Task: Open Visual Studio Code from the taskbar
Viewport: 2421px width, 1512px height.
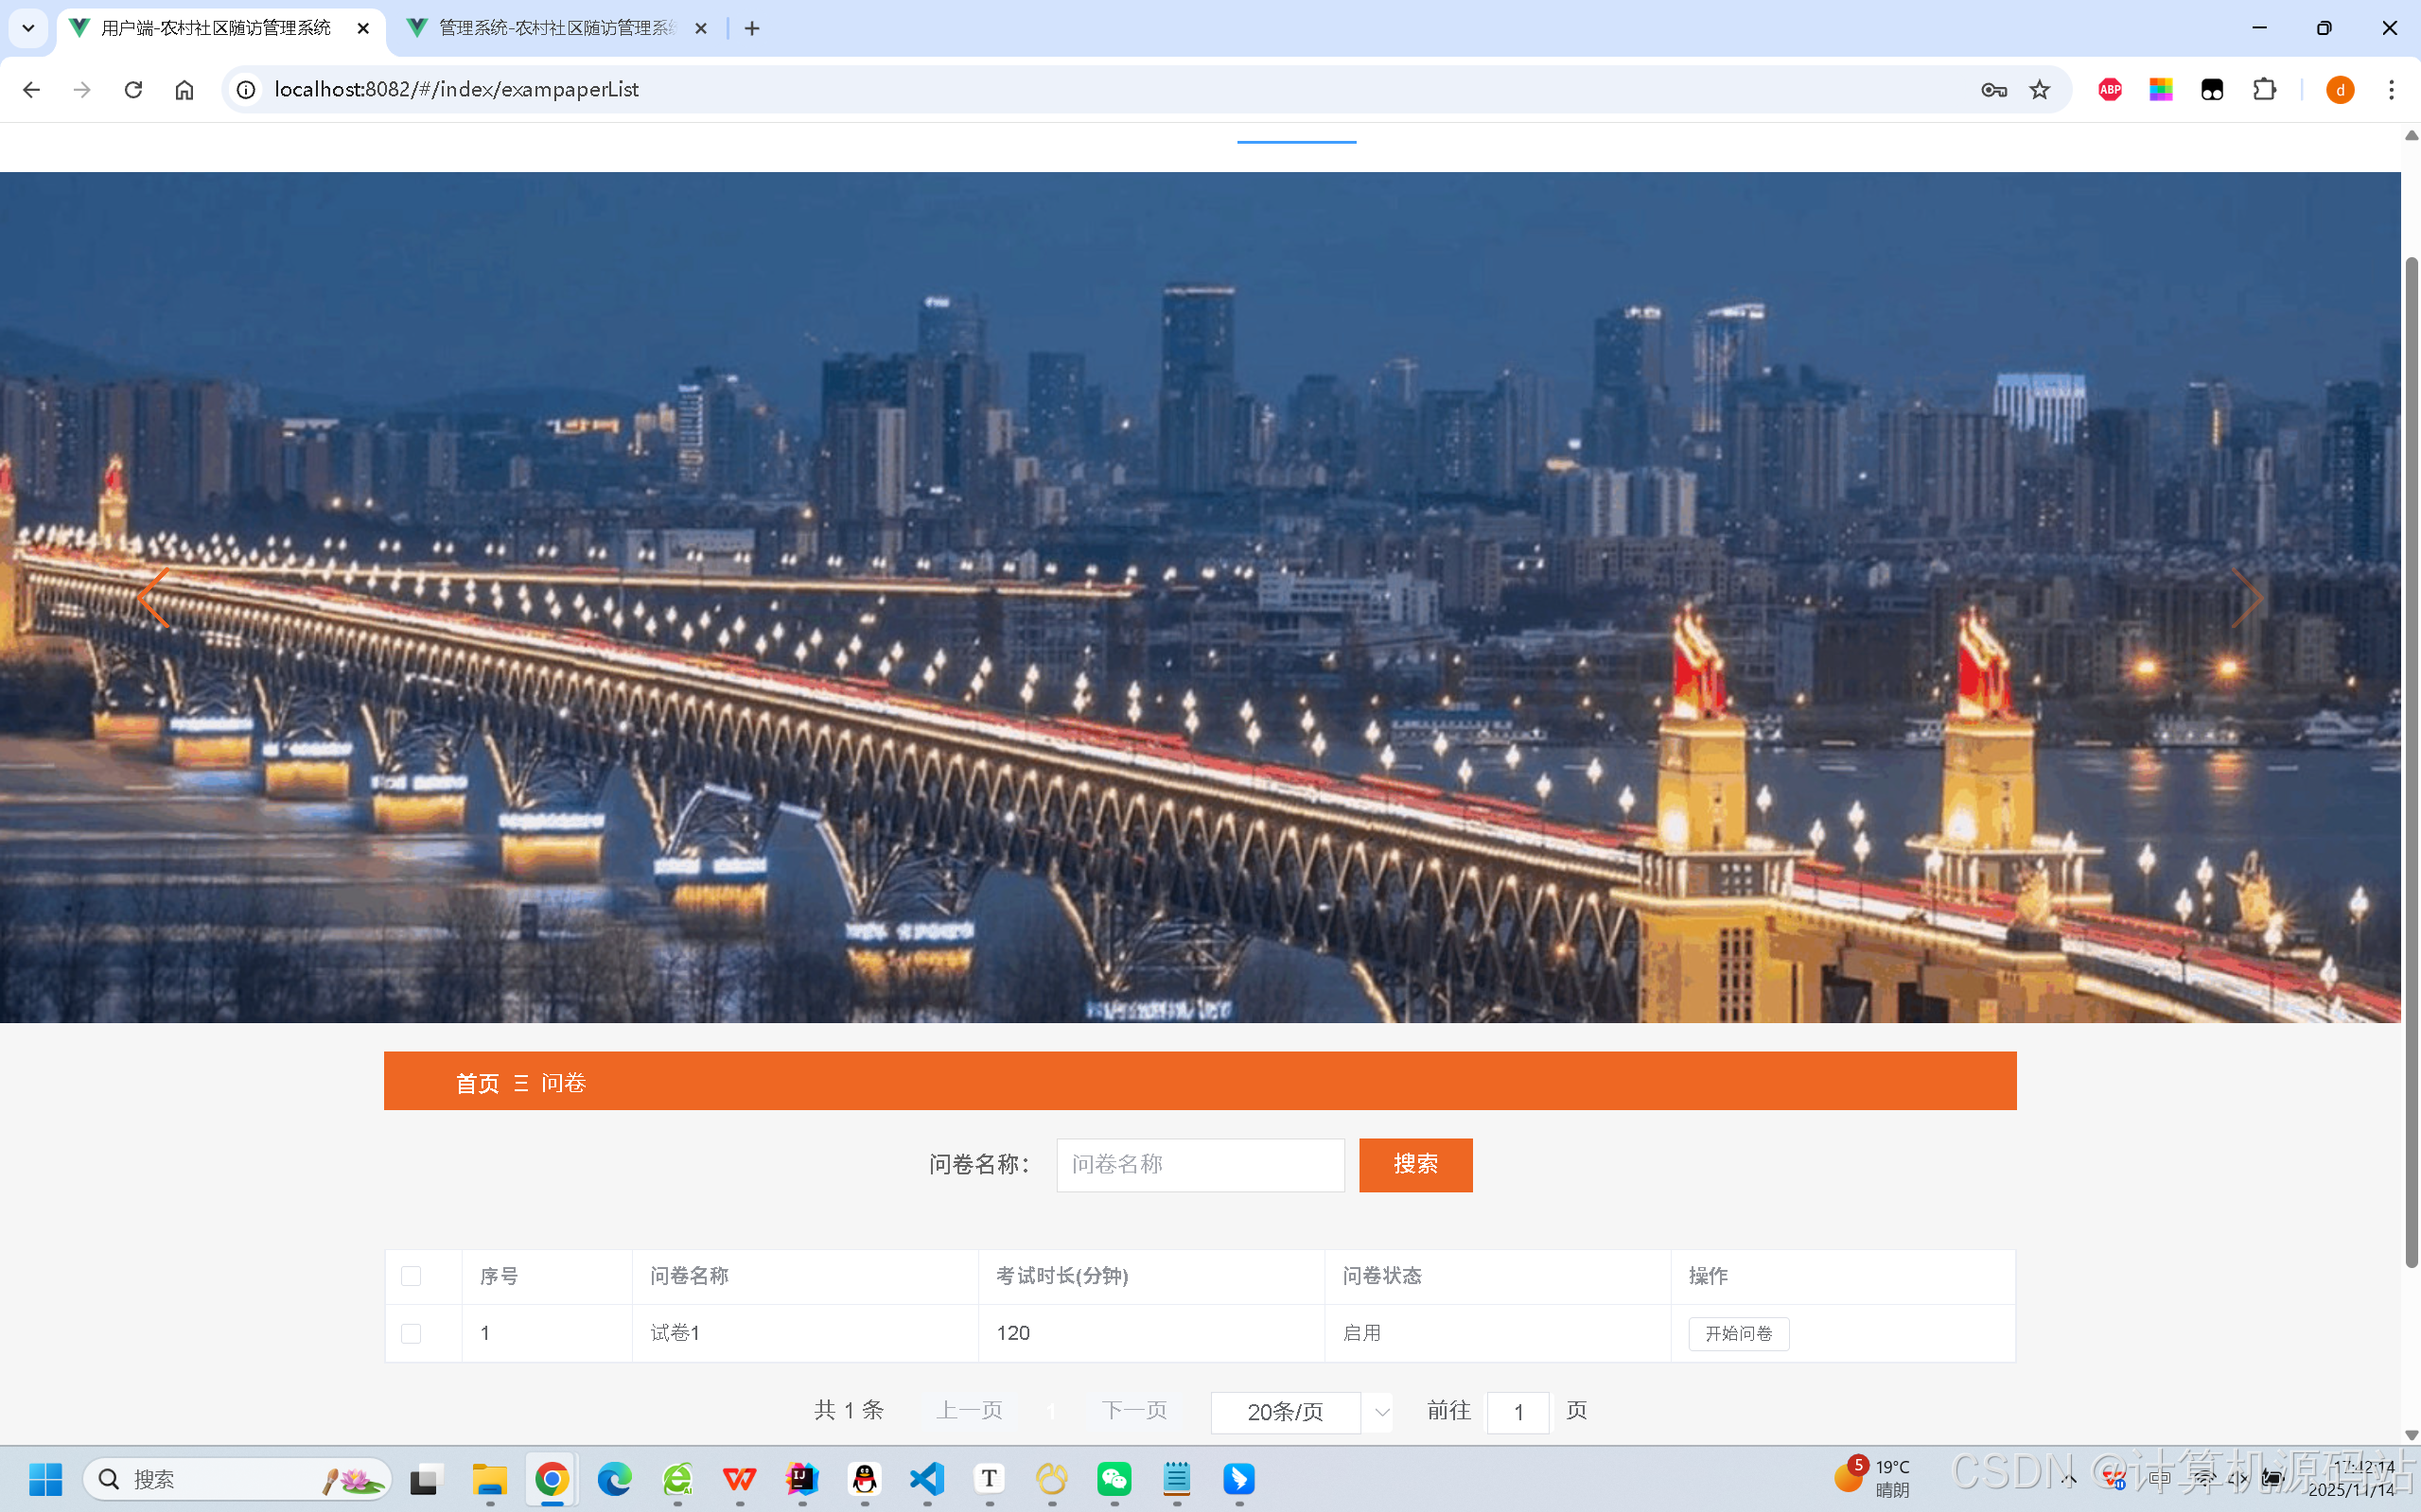Action: (927, 1478)
